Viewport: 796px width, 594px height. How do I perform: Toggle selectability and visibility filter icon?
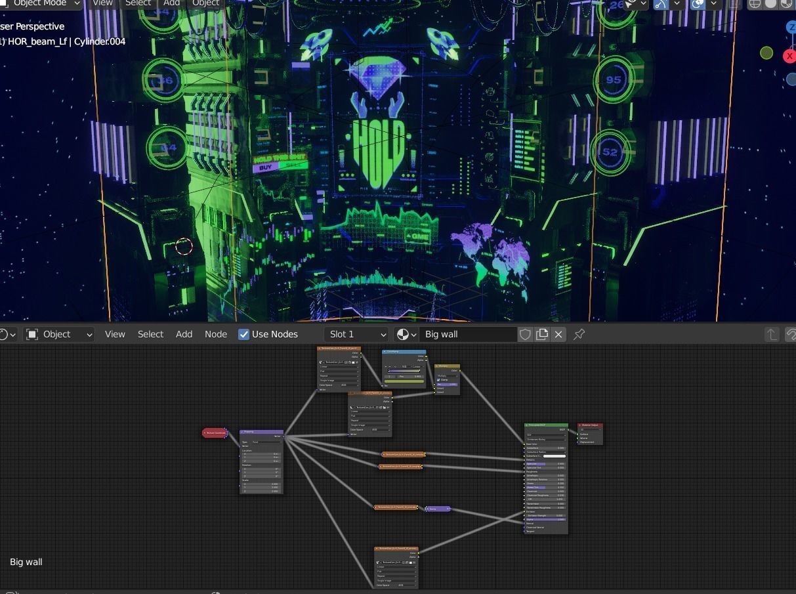pos(631,4)
